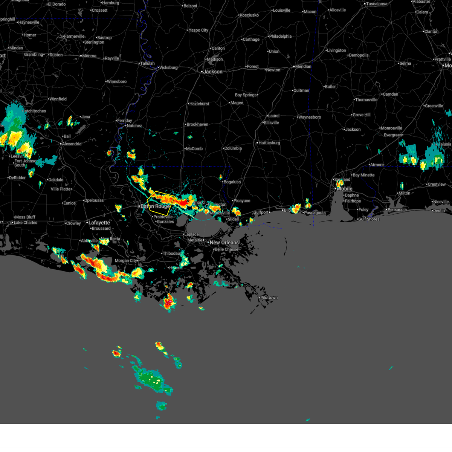Click the Tallulah city label
This screenshot has height=452, width=452.
pyautogui.click(x=147, y=63)
